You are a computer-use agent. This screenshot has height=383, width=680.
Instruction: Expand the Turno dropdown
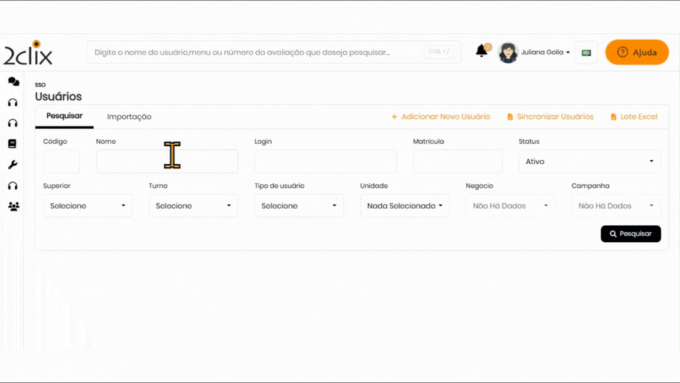193,206
